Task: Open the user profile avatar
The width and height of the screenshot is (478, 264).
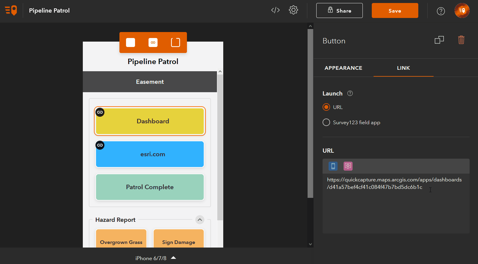Action: (x=462, y=10)
